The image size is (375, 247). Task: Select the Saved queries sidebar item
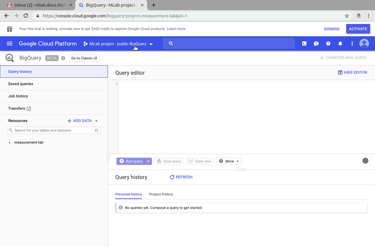click(20, 84)
